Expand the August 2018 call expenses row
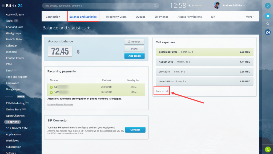273x154 pixels. (x=204, y=62)
